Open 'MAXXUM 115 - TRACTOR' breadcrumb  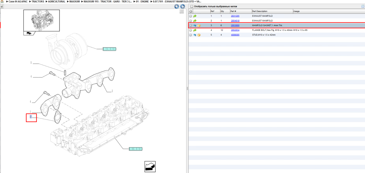point(108,1)
